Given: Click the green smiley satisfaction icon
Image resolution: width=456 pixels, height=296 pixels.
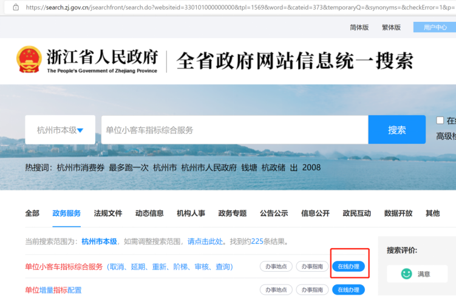Looking at the screenshot, I should (406, 274).
